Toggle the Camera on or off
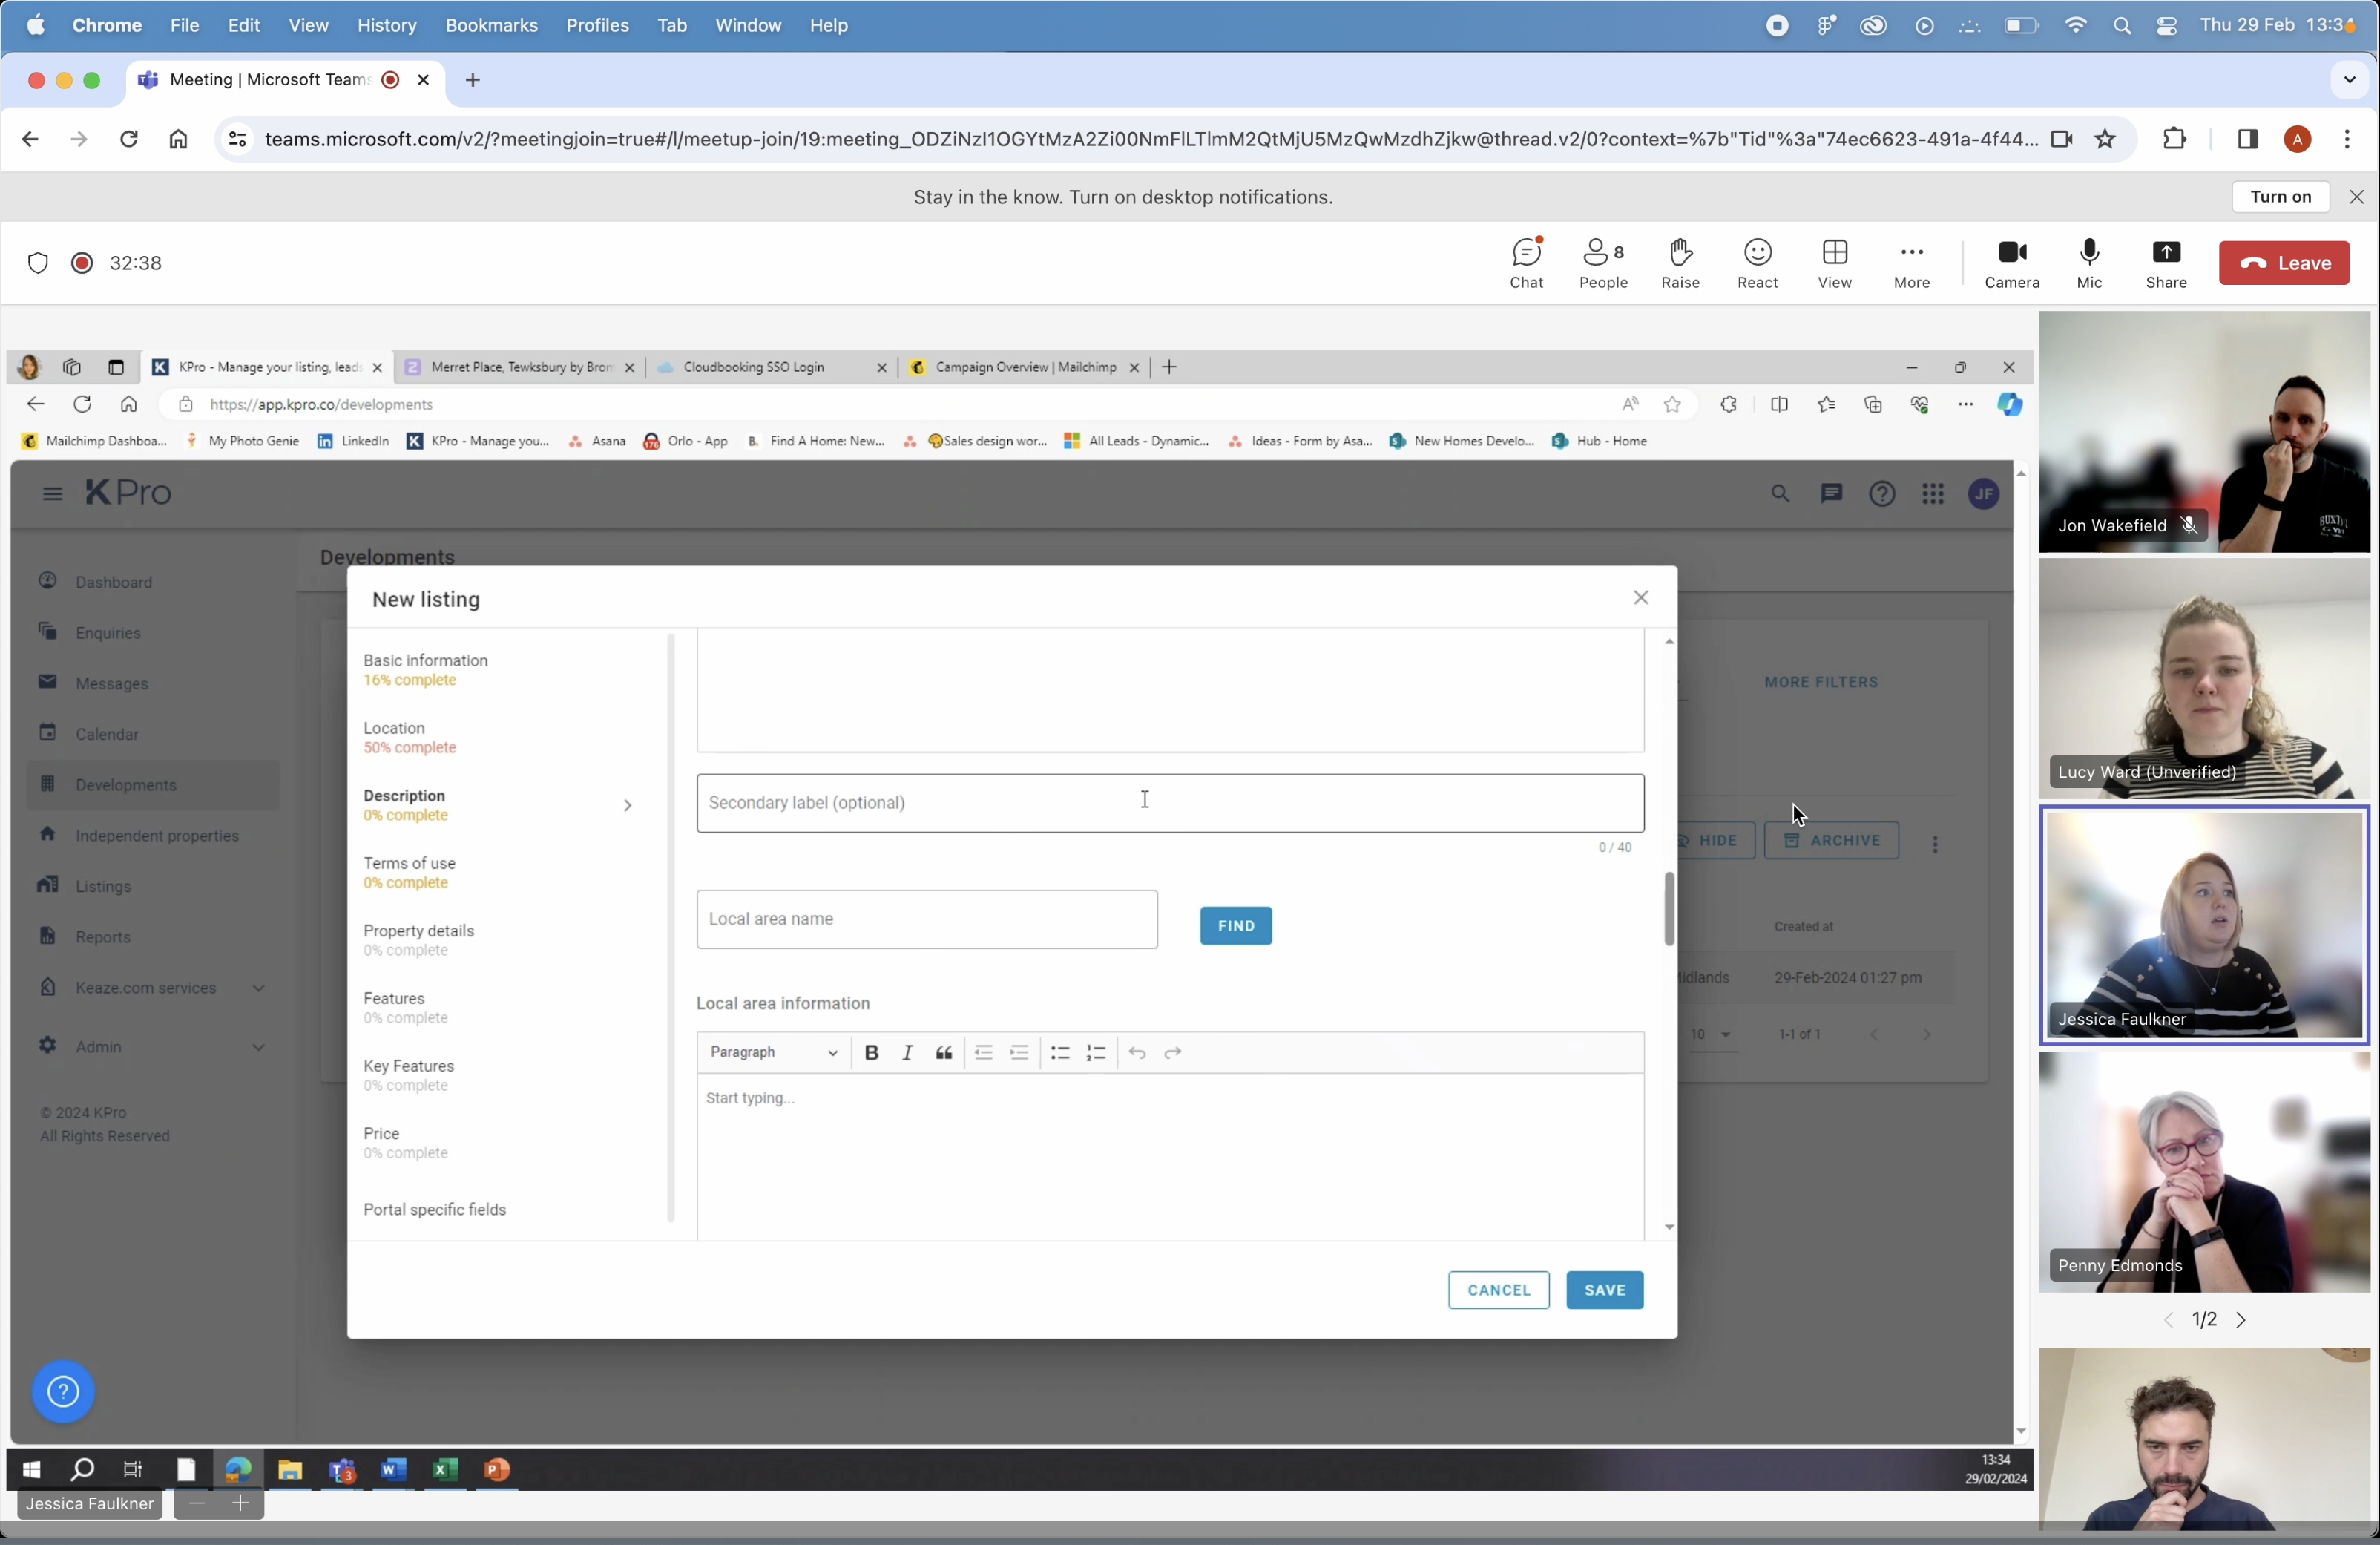Viewport: 2380px width, 1545px height. (2011, 263)
